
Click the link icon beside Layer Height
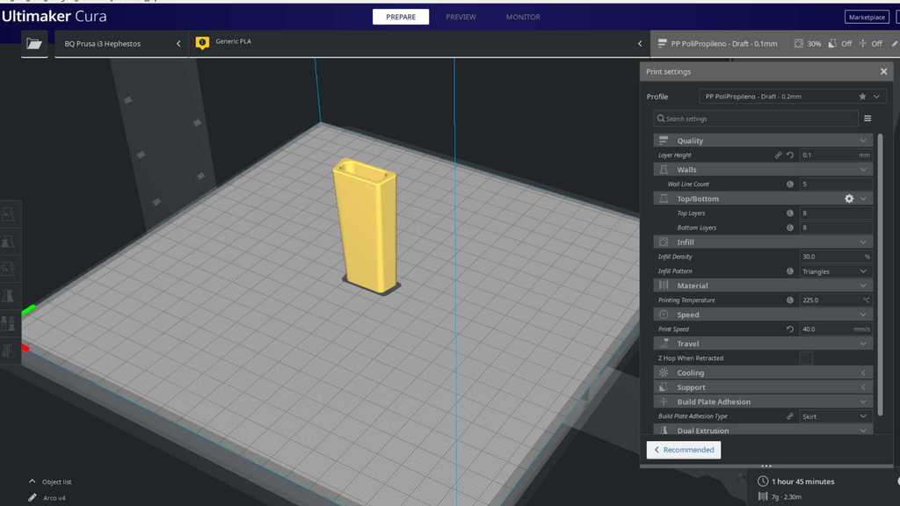click(778, 155)
